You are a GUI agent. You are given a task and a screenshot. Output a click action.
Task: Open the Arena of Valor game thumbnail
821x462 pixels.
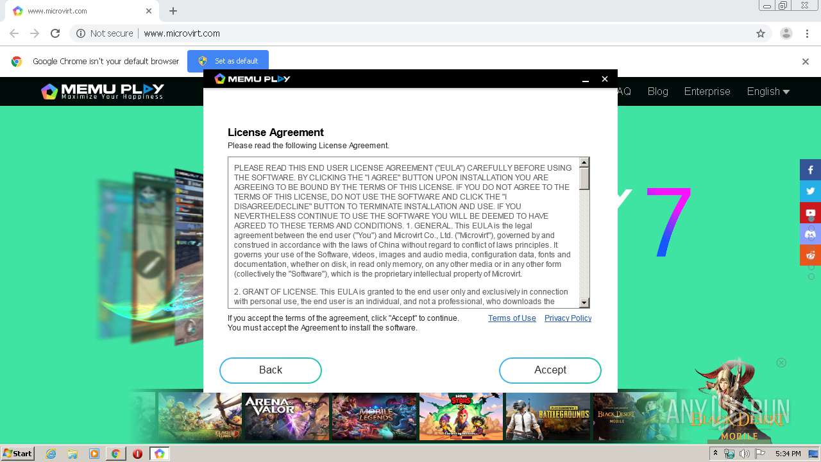[286, 416]
